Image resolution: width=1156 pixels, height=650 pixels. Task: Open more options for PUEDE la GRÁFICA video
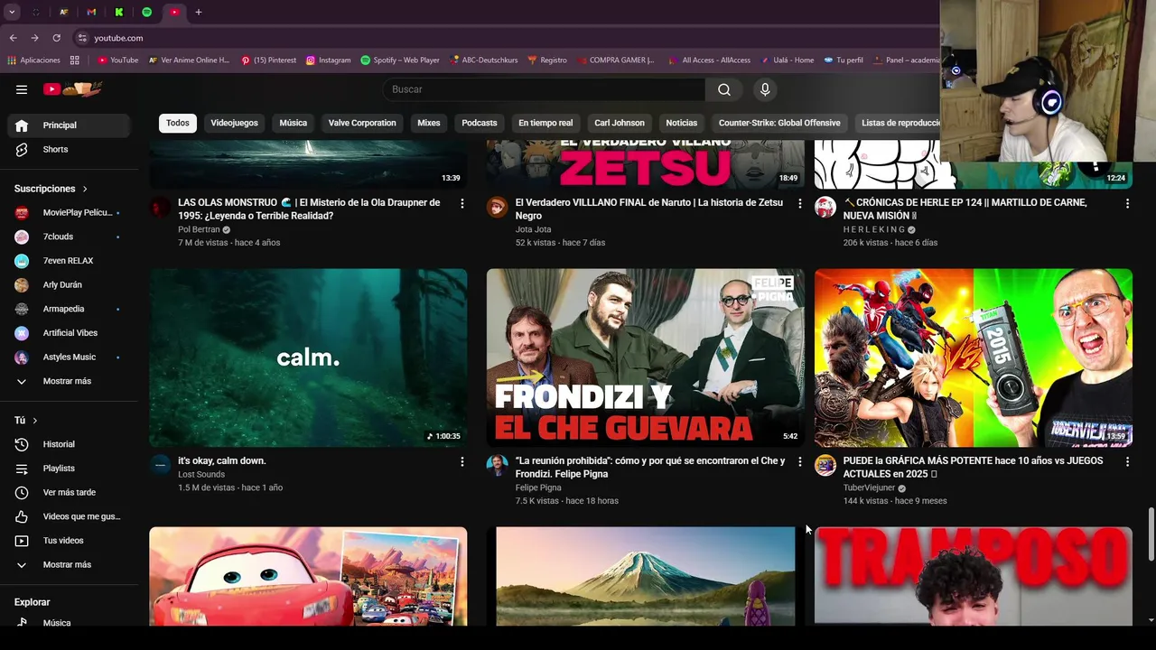[x=1127, y=461]
